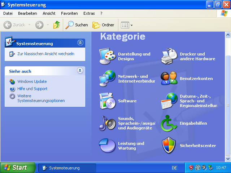
Task: Open the Windows Update link
Action: tap(32, 81)
